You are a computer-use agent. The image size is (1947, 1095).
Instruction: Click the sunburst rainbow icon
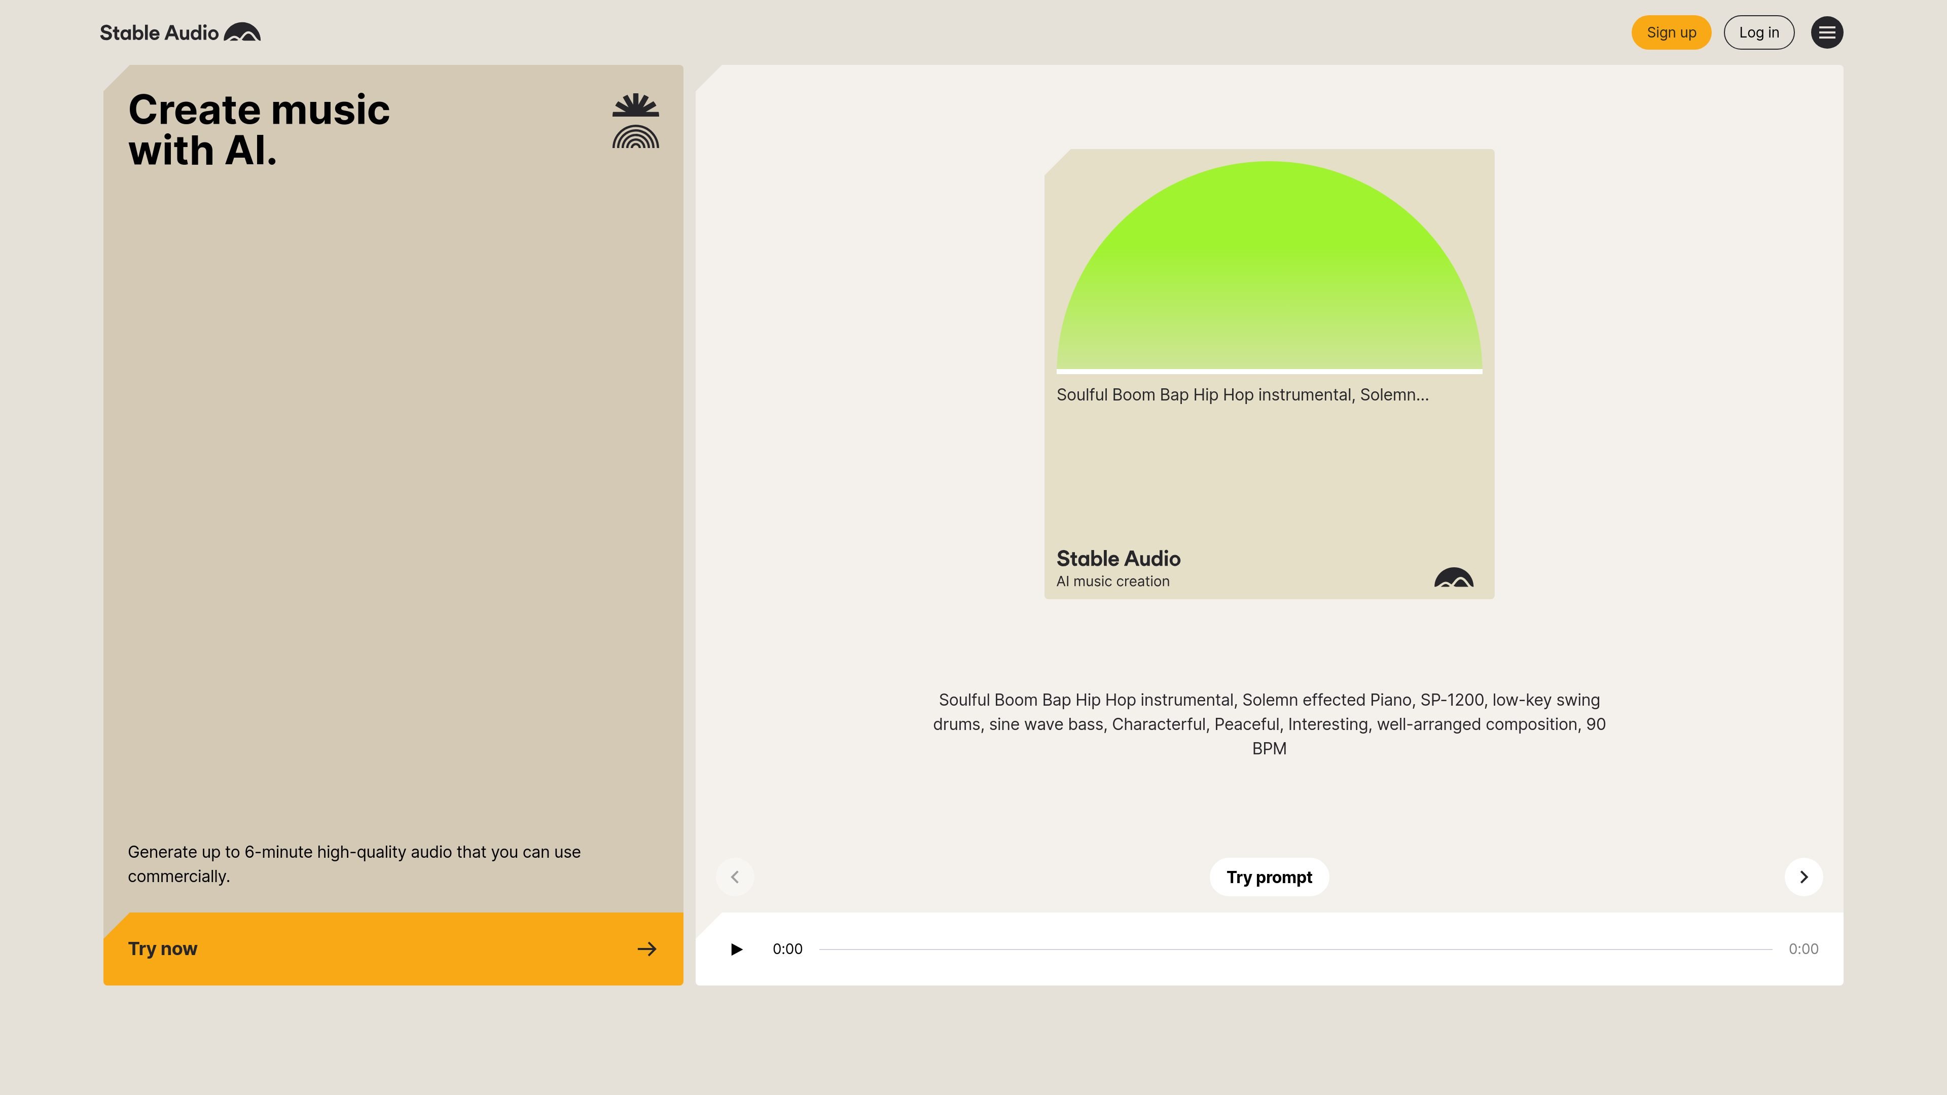[636, 121]
